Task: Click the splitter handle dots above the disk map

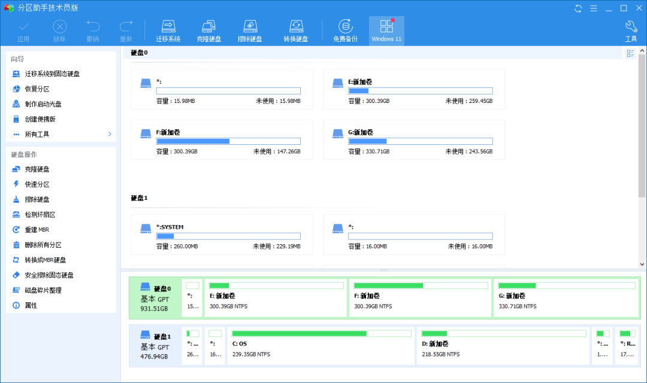Action: click(384, 270)
